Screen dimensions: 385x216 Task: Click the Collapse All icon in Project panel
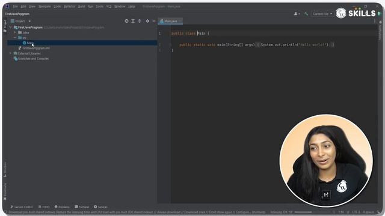(140, 21)
